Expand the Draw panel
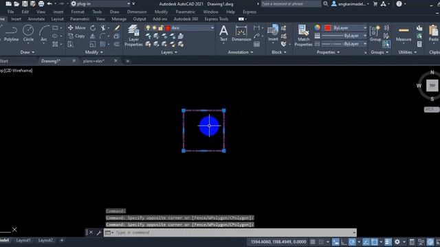Viewport: 440px width, 247px height. [x=27, y=52]
